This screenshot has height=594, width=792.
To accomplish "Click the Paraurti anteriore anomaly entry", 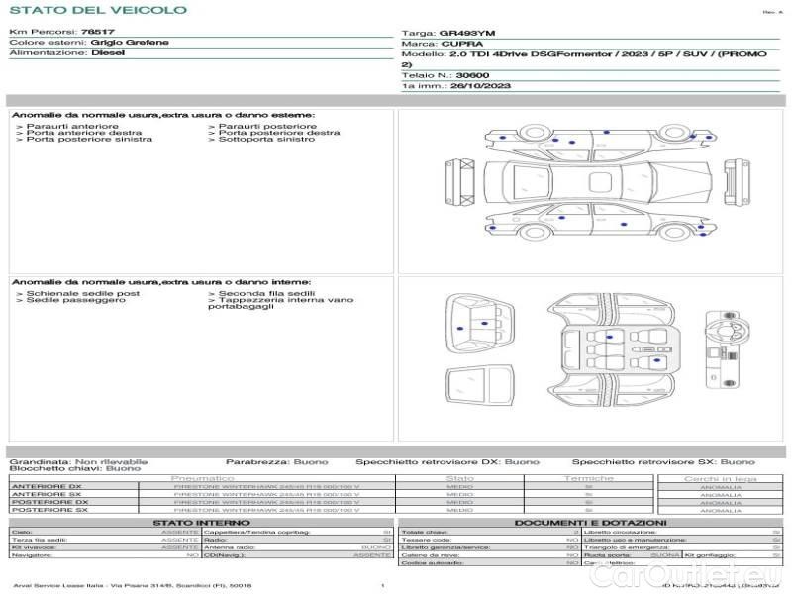I will 71,126.
